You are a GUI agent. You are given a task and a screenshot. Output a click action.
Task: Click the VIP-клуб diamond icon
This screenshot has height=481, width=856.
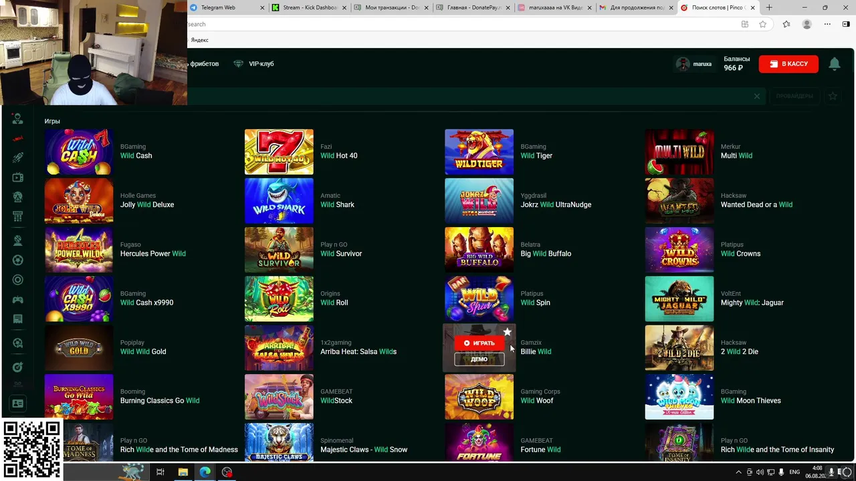[x=238, y=64]
